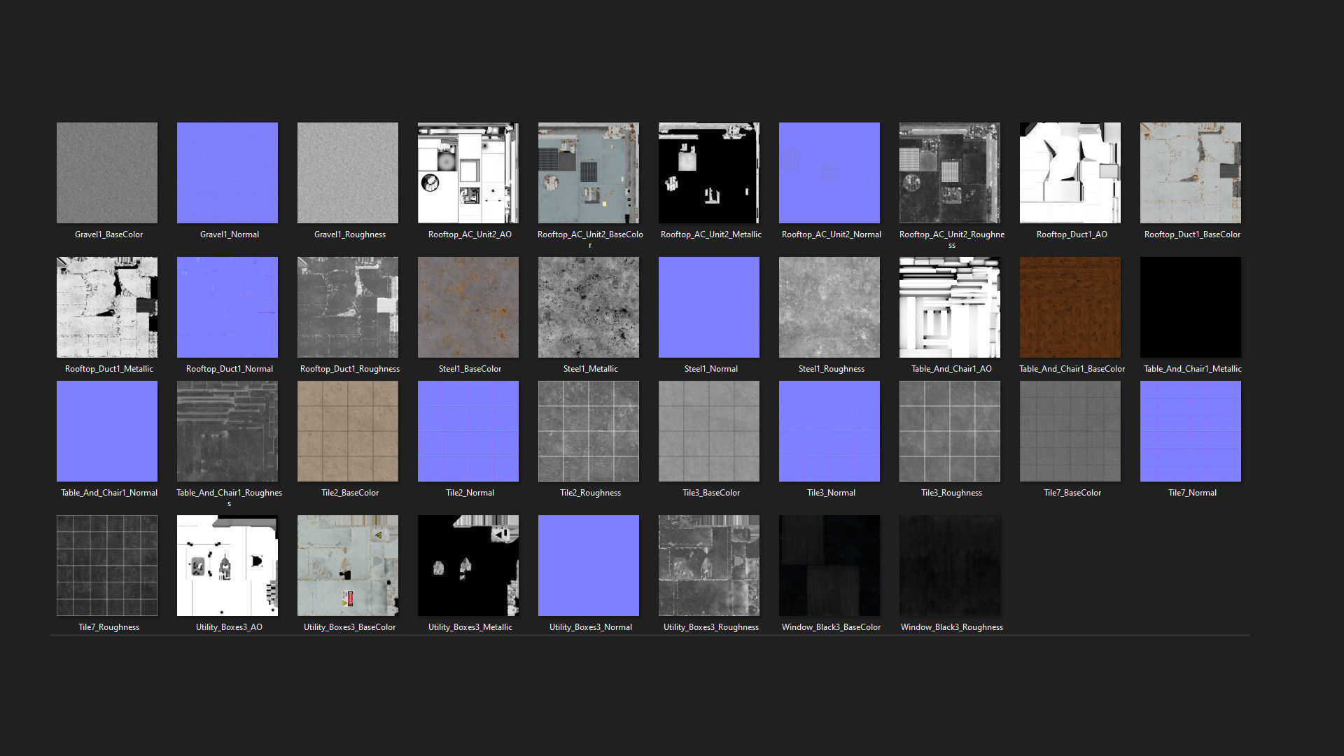
Task: Select the Gravel1_BaseColor texture thumbnail
Action: pos(107,173)
